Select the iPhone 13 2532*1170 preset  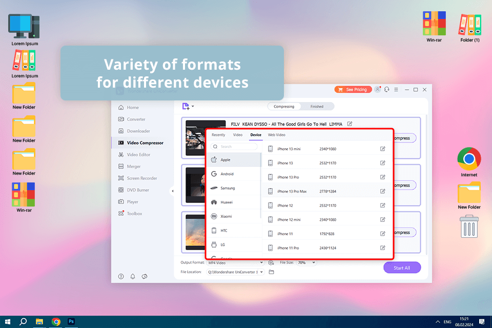click(x=327, y=163)
